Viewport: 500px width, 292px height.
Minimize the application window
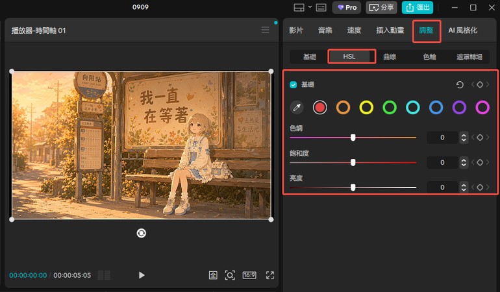(455, 7)
